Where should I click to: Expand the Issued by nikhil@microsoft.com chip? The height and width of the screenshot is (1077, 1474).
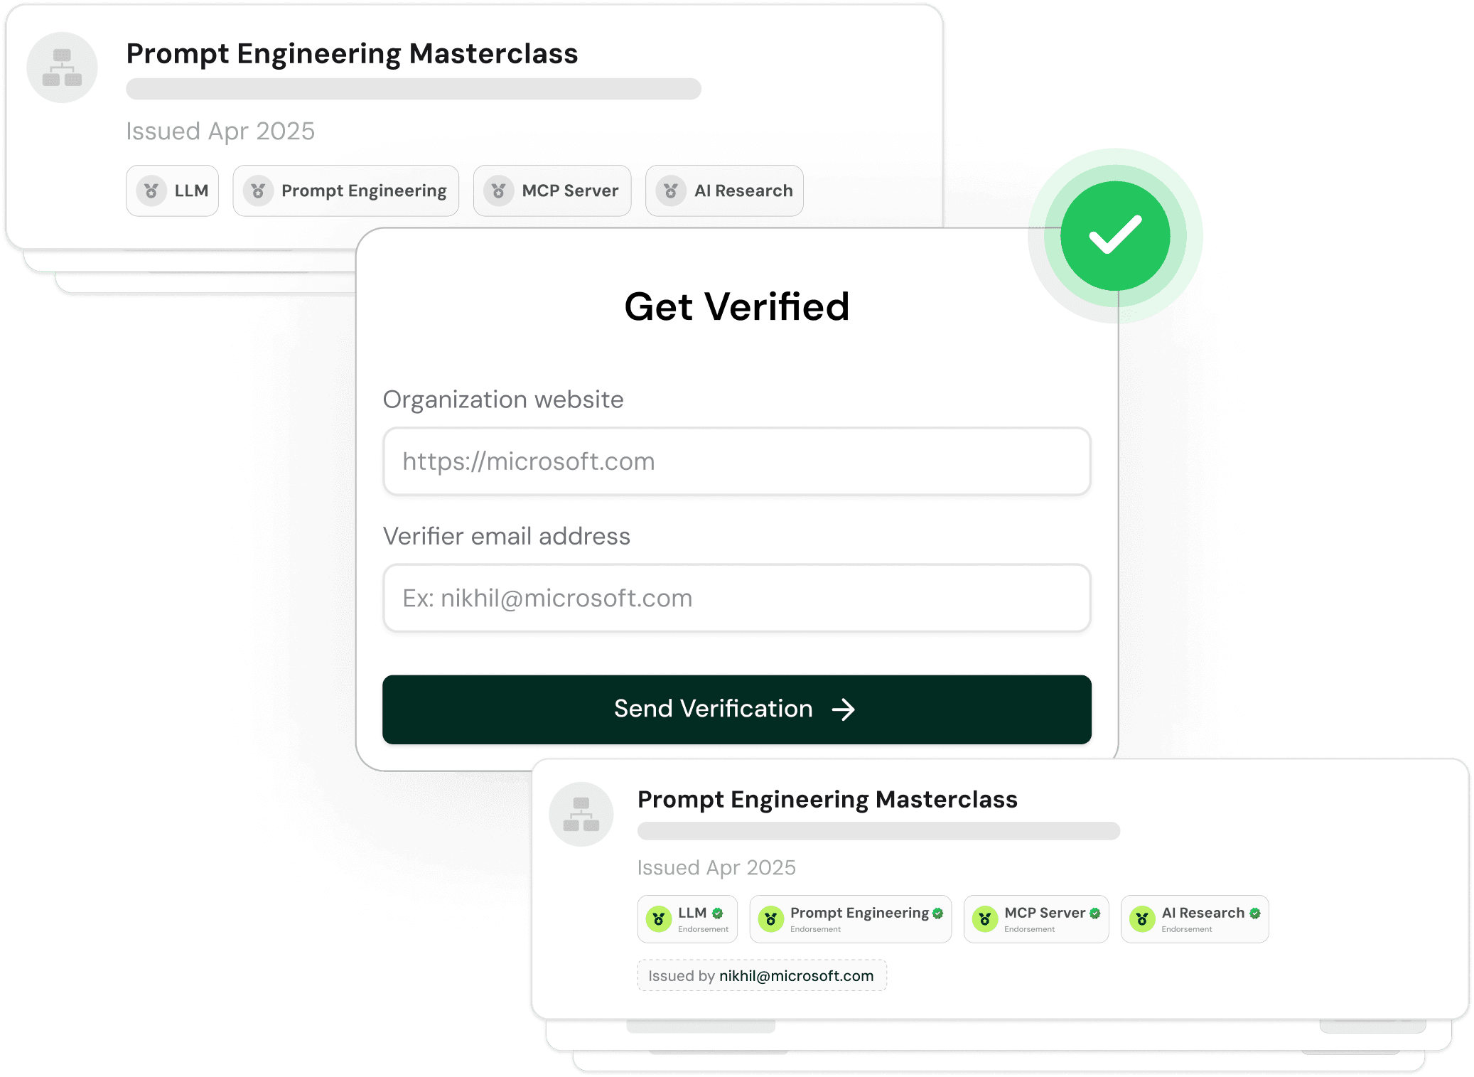pyautogui.click(x=761, y=975)
